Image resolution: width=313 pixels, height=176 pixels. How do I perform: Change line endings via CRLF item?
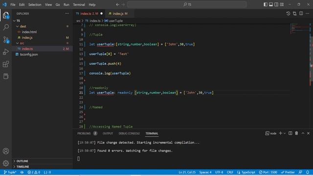pos(230,172)
